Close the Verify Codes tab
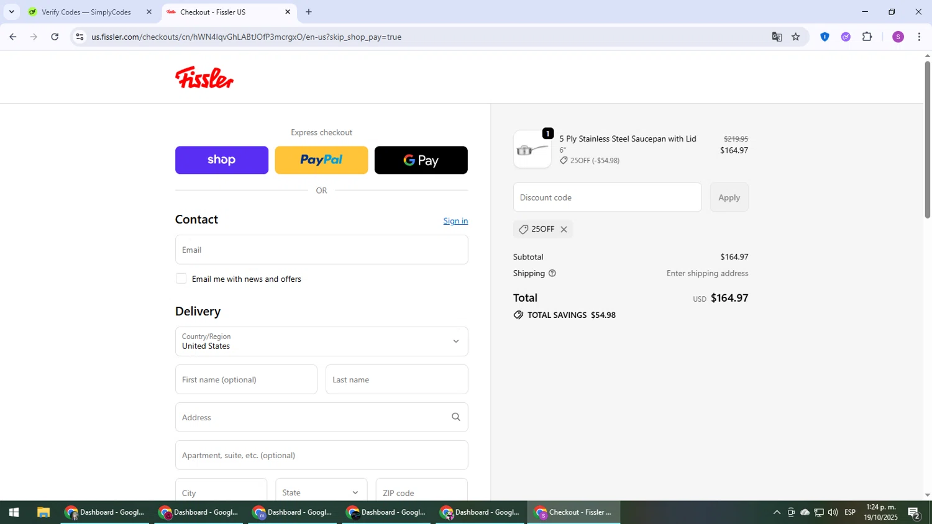The height and width of the screenshot is (524, 932). coord(148,12)
